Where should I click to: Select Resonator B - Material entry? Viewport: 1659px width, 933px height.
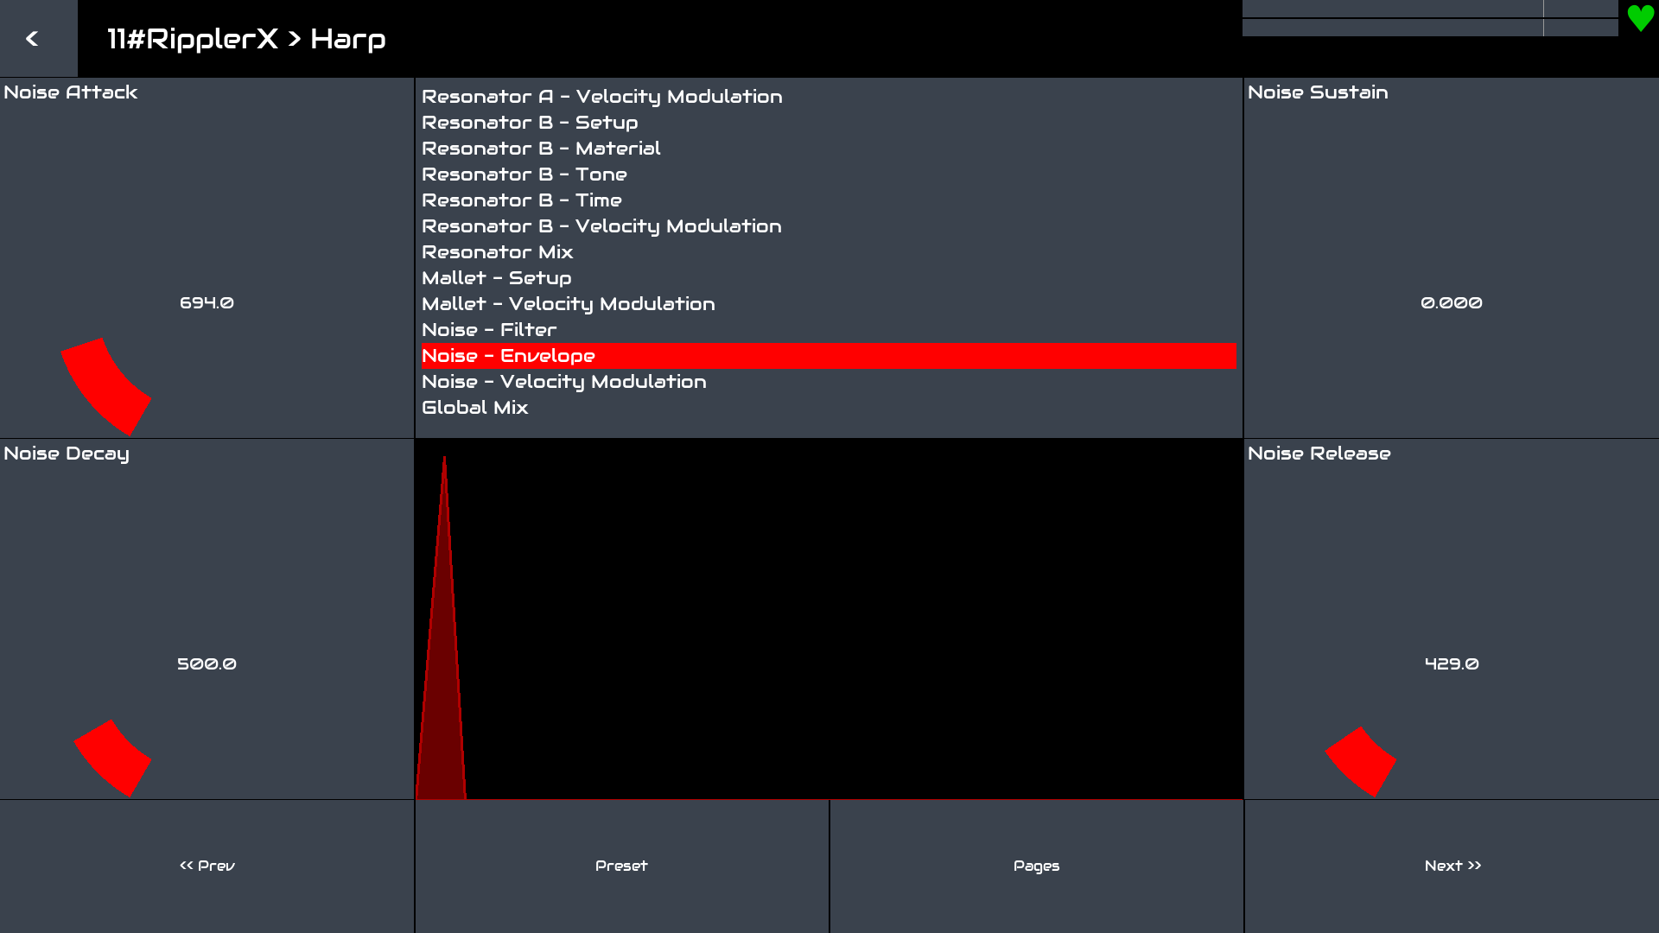pyautogui.click(x=541, y=149)
